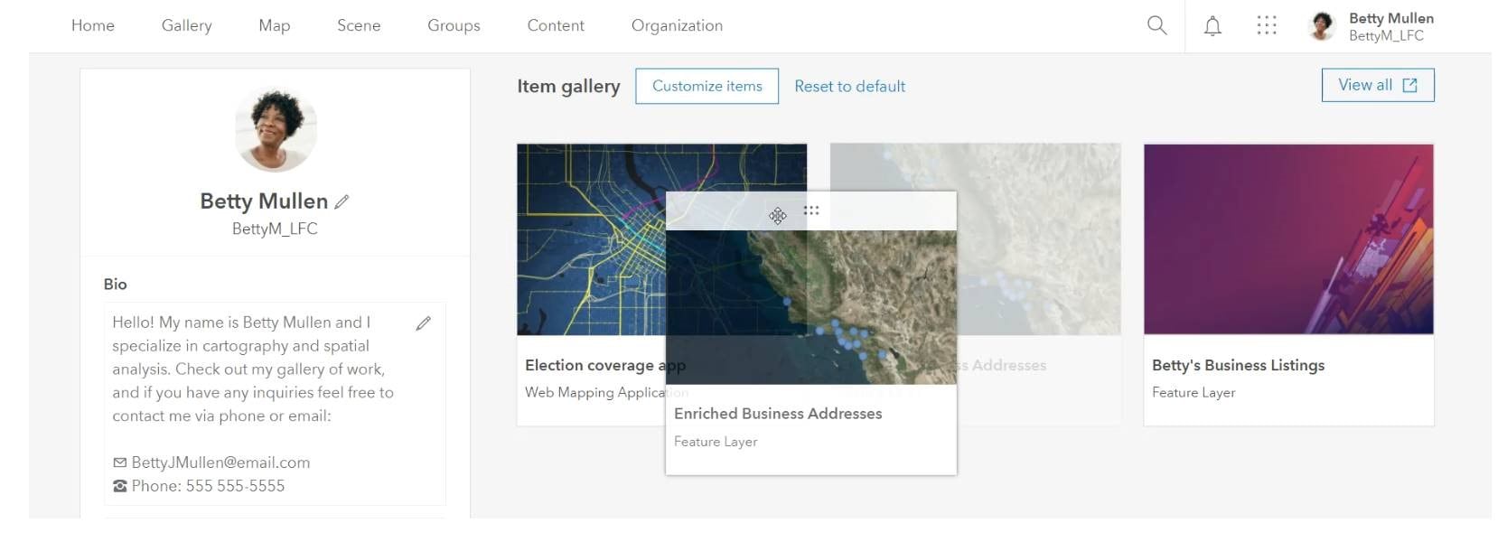This screenshot has width=1507, height=542.
Task: Click the external link icon in View all
Action: point(1409,85)
